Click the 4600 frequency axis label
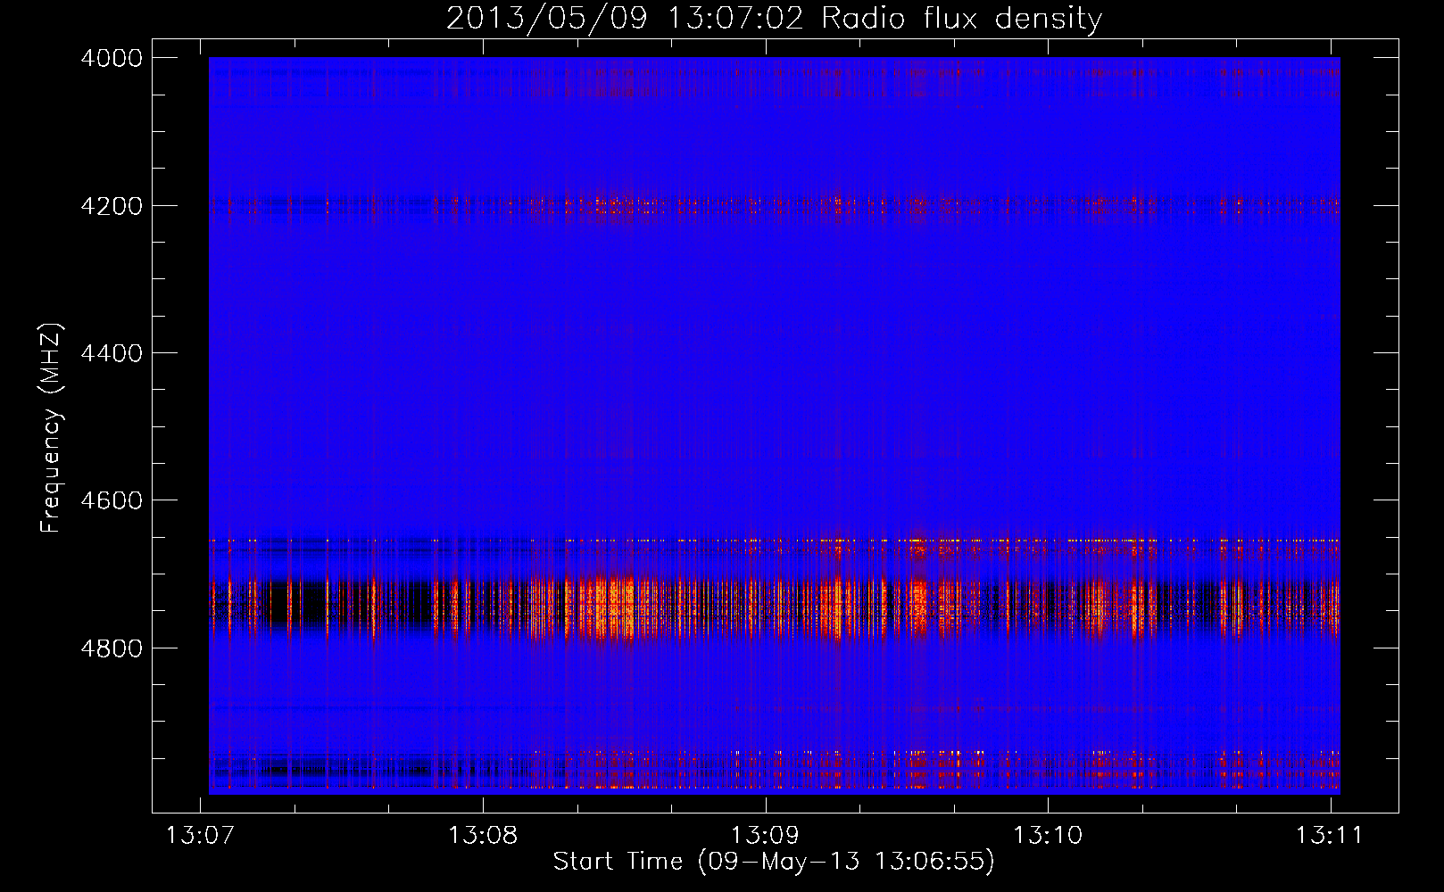 [112, 500]
